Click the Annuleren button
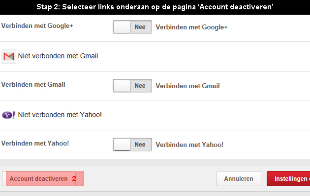 239,179
